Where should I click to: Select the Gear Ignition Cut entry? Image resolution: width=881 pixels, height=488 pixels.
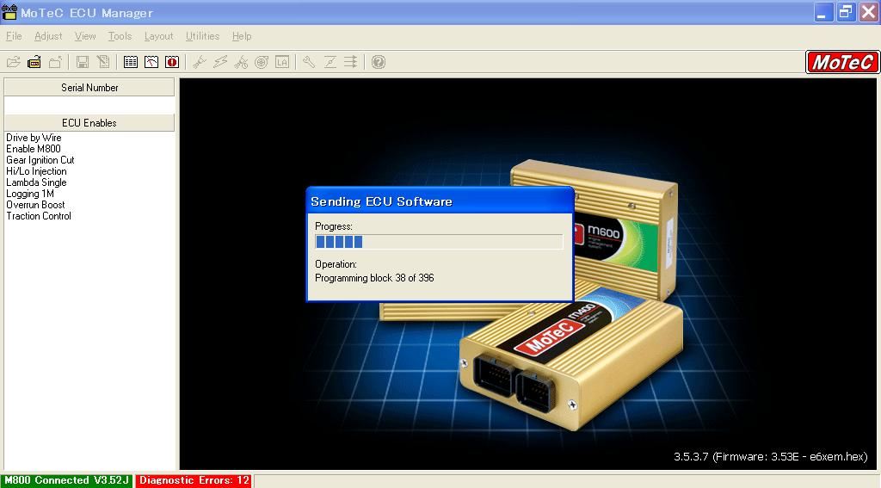pos(40,160)
